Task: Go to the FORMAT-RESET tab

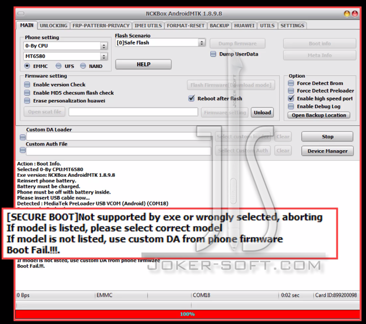Action: tap(186, 25)
